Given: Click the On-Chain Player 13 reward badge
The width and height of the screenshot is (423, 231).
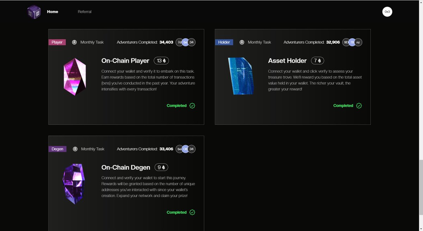Looking at the screenshot, I should point(161,61).
